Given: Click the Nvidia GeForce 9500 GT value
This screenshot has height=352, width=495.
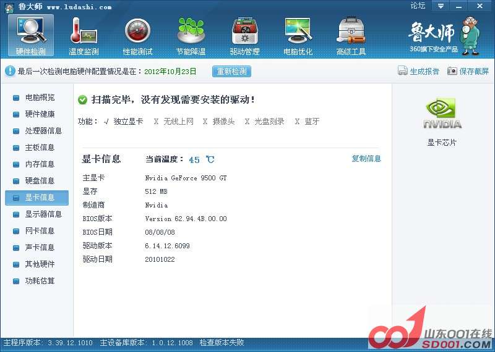Looking at the screenshot, I should (186, 178).
